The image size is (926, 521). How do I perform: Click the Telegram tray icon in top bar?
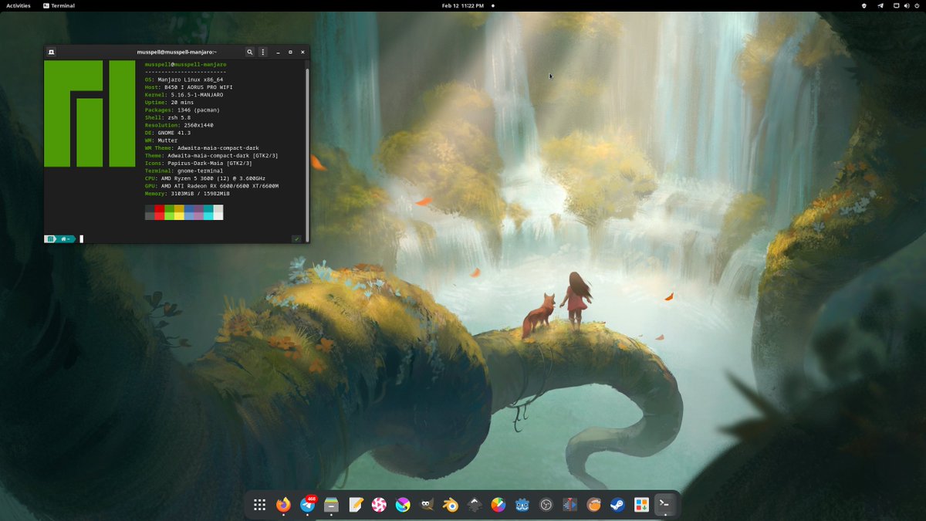click(880, 5)
